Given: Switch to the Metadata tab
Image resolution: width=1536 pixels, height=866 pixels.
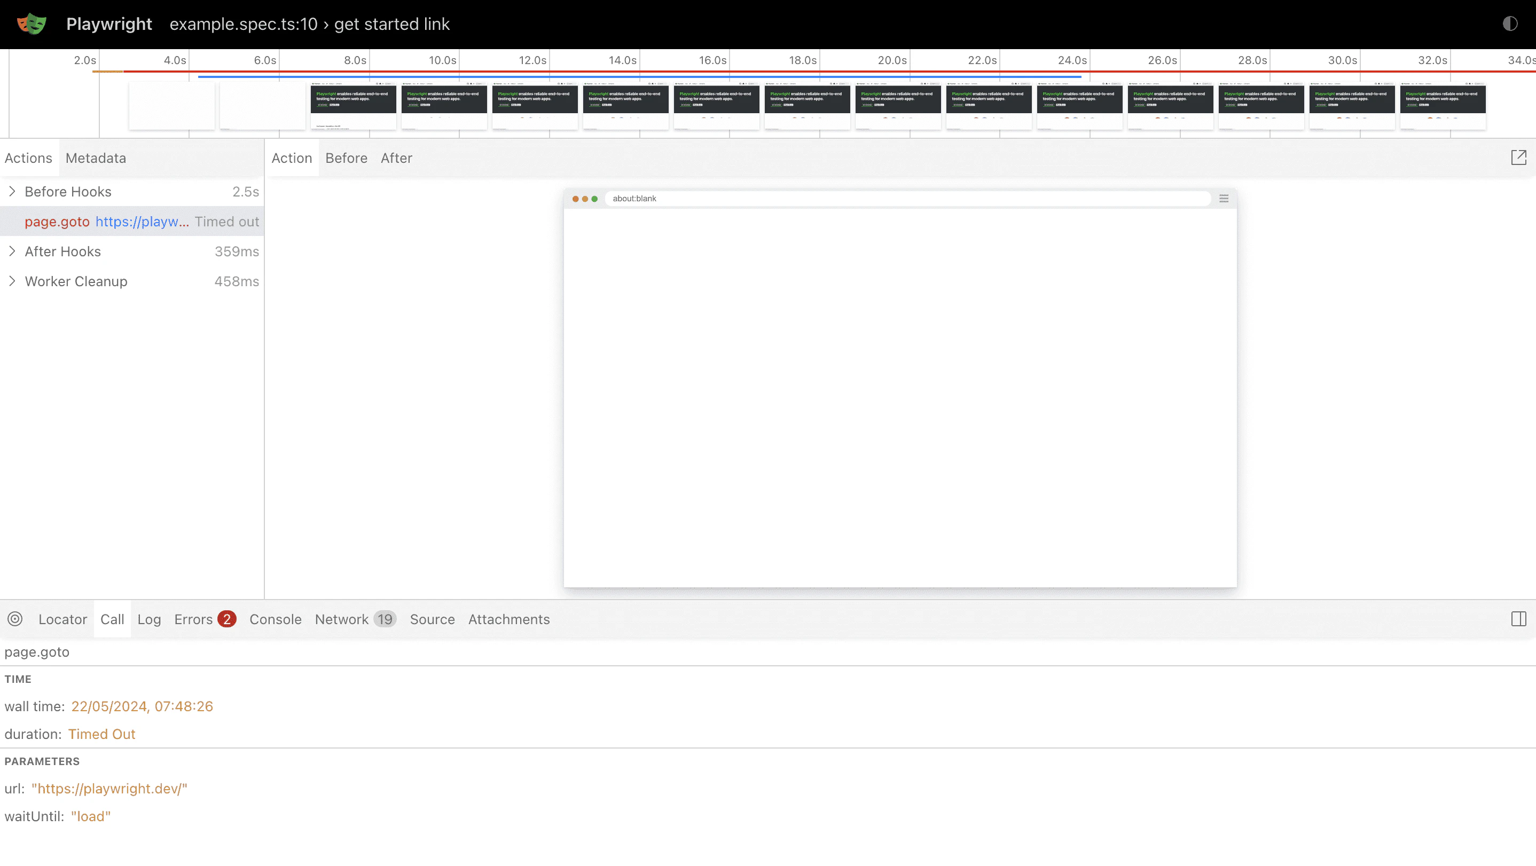Looking at the screenshot, I should click(x=96, y=158).
